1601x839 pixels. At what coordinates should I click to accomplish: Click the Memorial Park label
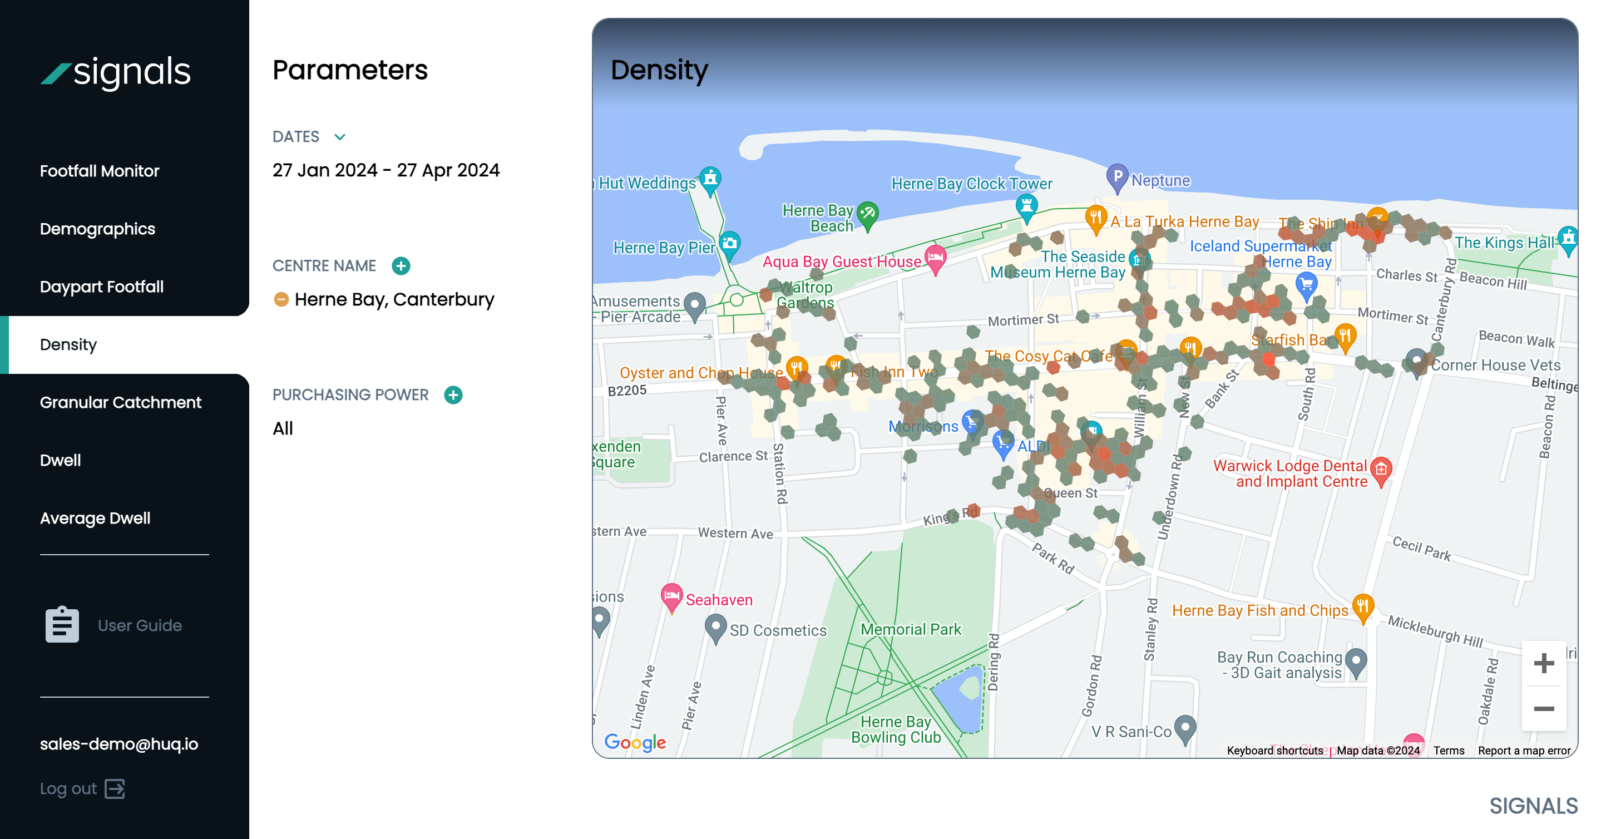click(x=911, y=630)
